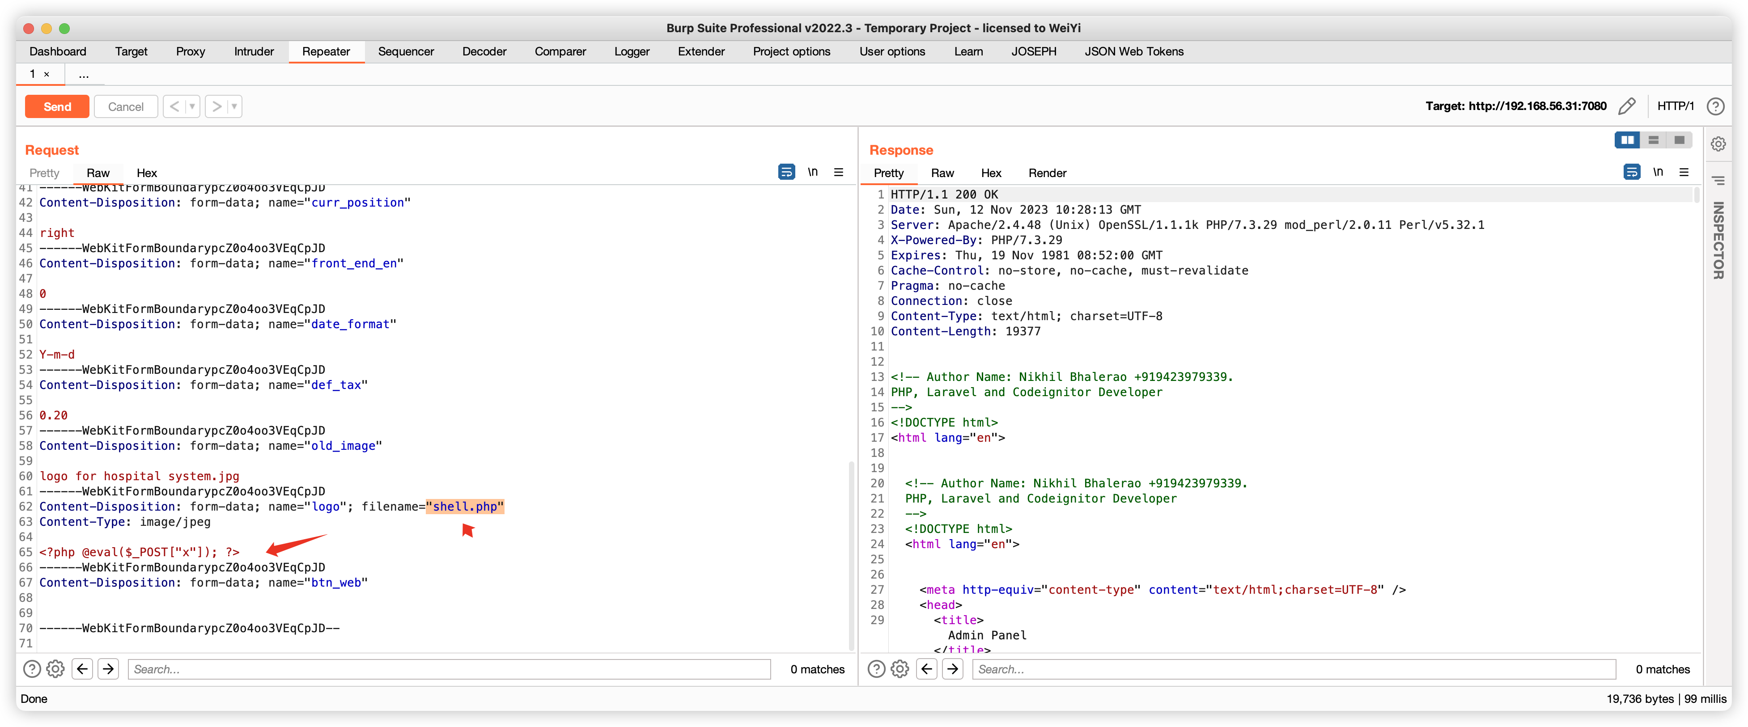Click the Request panel vertical scrollbar
The image size is (1748, 727).
coord(851,556)
